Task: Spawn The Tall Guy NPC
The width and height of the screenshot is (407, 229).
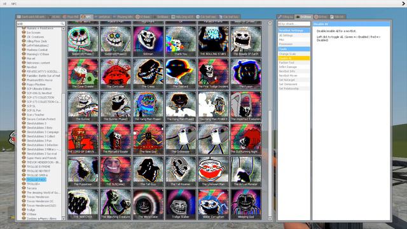Action: click(148, 171)
